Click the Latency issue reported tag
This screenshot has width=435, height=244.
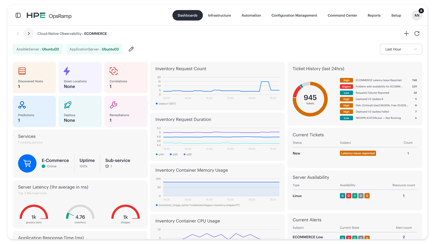358,153
